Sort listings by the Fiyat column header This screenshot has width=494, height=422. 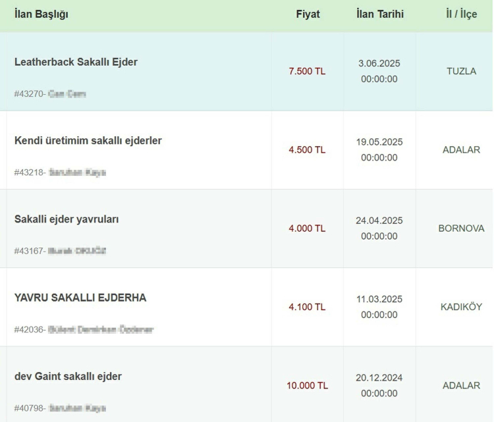click(308, 14)
